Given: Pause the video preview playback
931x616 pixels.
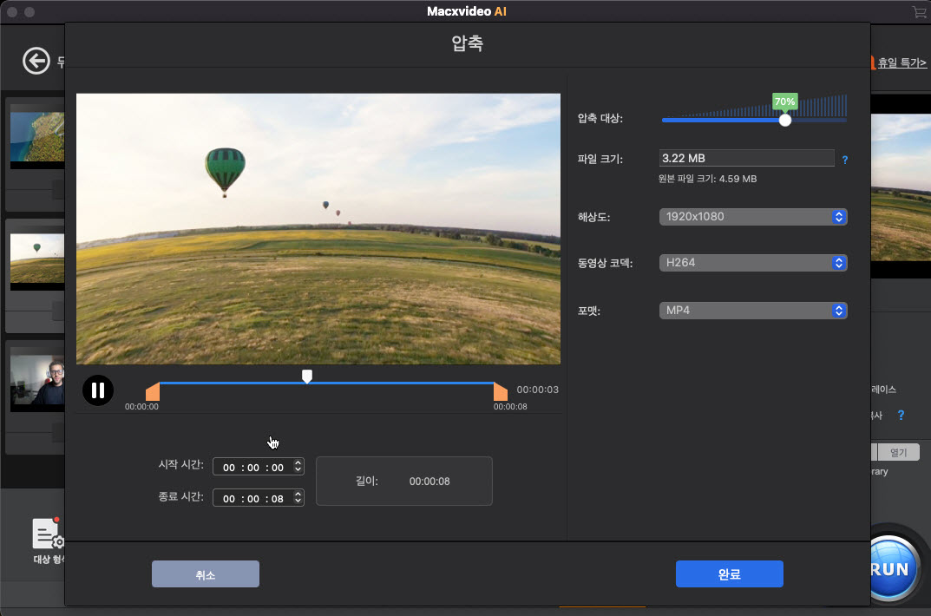Looking at the screenshot, I should [97, 390].
